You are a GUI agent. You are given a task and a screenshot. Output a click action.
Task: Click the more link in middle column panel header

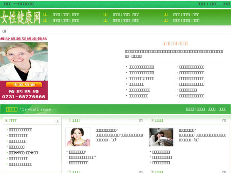tap(141, 121)
